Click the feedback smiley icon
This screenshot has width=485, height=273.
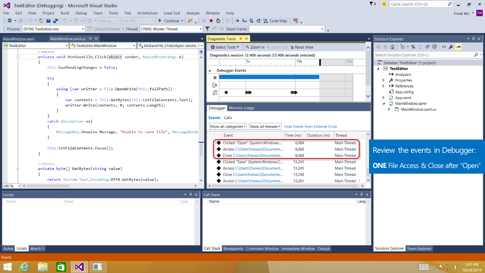384,4
